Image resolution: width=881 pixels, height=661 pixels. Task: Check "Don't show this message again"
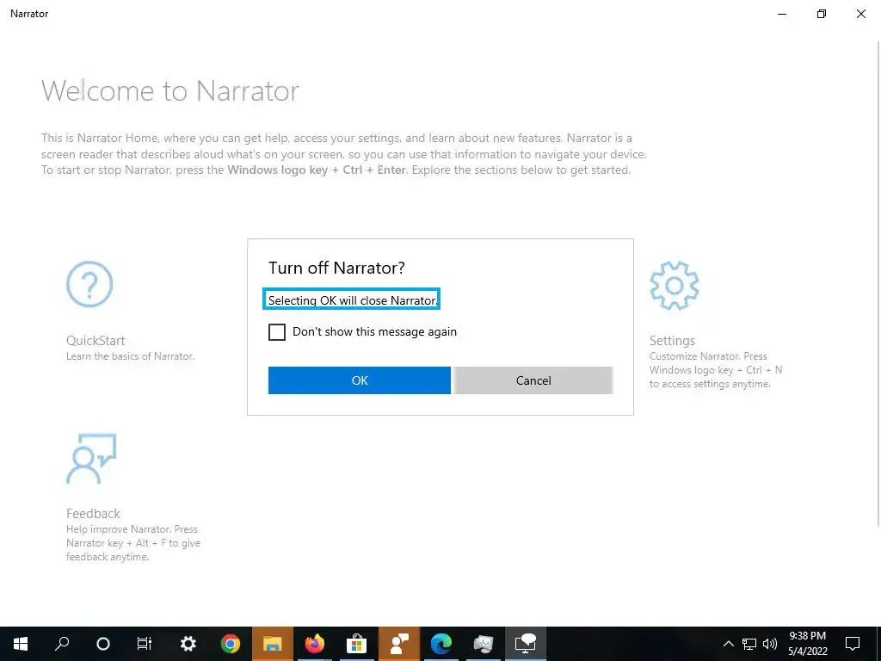tap(277, 332)
